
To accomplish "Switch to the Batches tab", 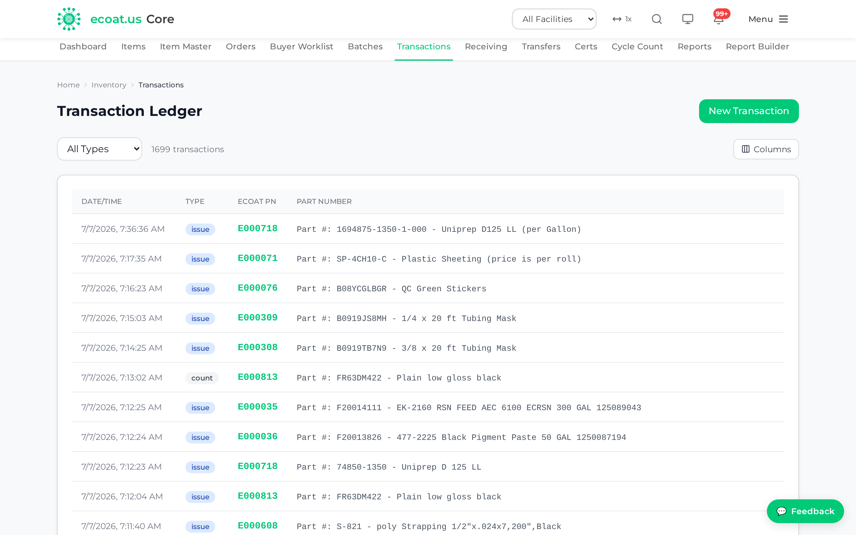I will [x=365, y=47].
